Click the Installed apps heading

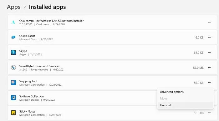[47, 7]
